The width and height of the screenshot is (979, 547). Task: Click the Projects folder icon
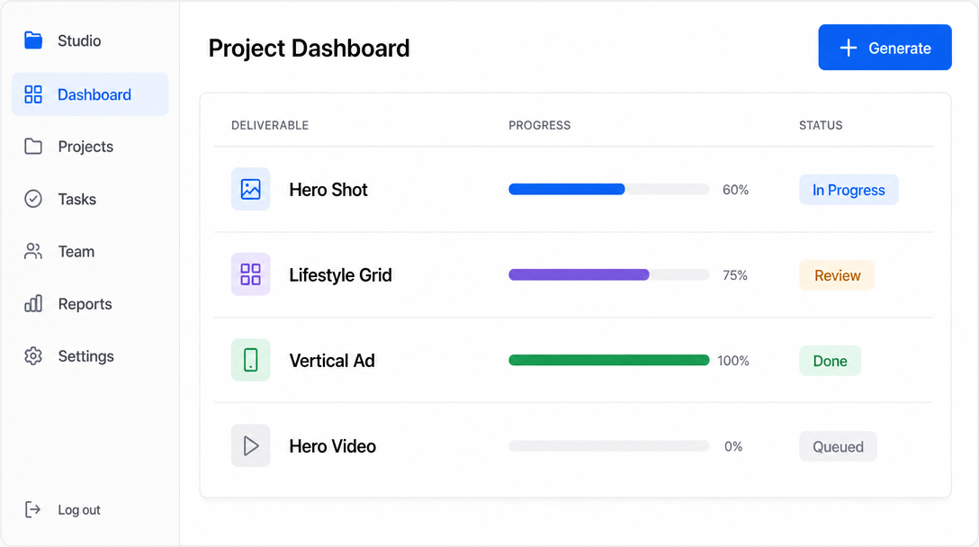pyautogui.click(x=33, y=146)
